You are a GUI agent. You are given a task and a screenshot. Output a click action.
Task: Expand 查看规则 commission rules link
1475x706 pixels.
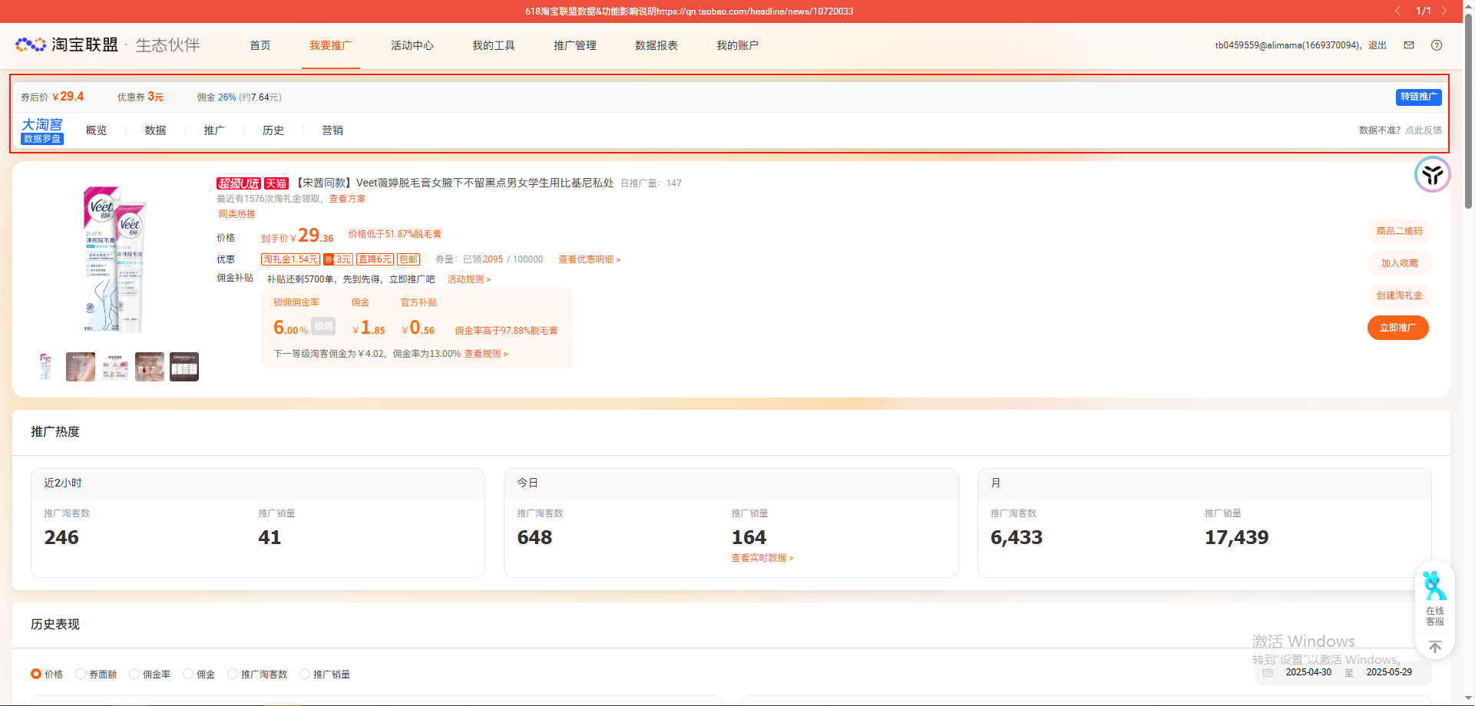tap(485, 354)
